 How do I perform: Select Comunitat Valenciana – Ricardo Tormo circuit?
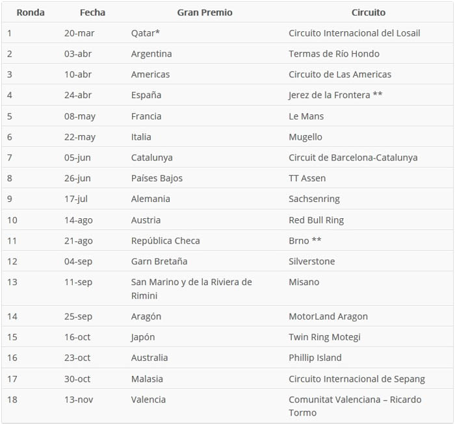click(355, 406)
